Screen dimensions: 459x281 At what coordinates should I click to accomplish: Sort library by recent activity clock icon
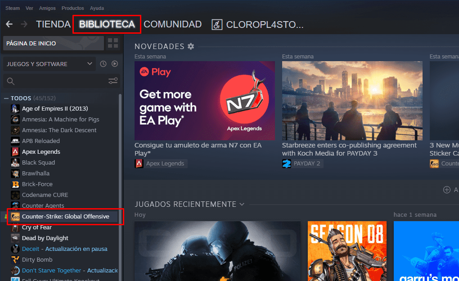click(103, 64)
